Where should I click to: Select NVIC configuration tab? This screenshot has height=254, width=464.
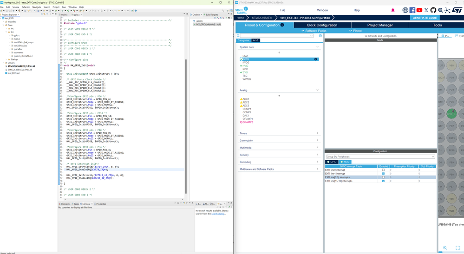point(345,162)
